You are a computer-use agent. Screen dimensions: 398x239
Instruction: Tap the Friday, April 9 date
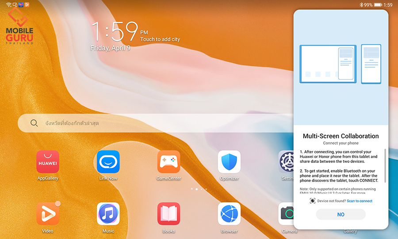(x=110, y=48)
